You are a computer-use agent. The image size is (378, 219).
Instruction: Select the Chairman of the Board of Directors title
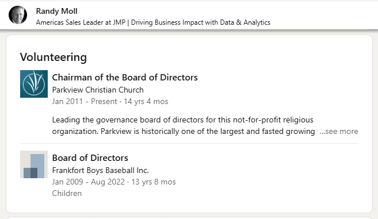click(x=125, y=78)
